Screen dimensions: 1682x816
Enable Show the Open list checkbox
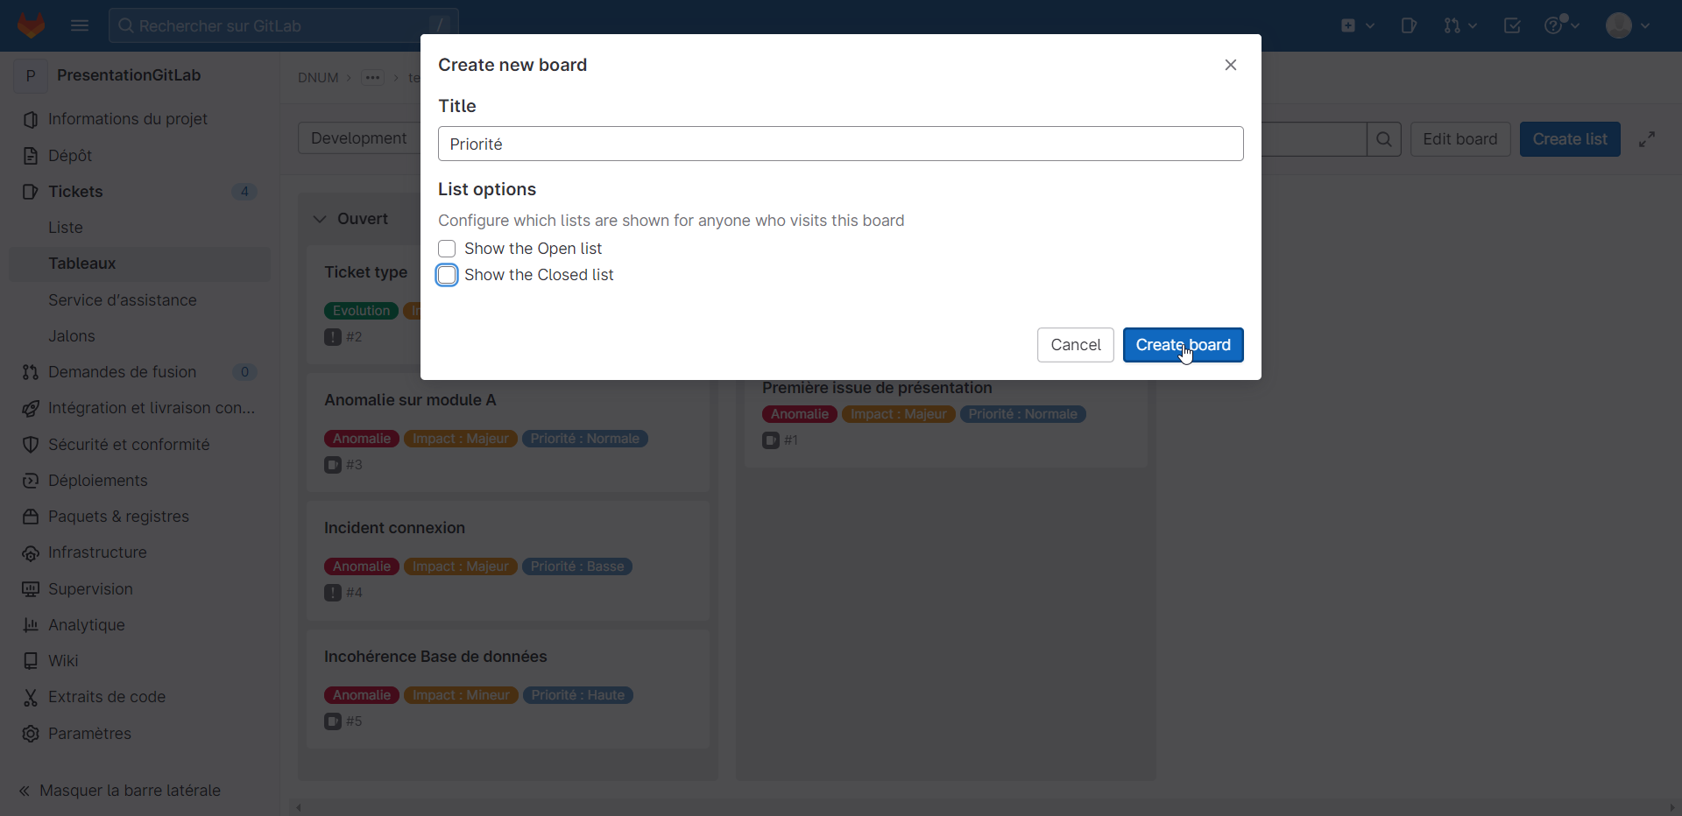coord(447,249)
